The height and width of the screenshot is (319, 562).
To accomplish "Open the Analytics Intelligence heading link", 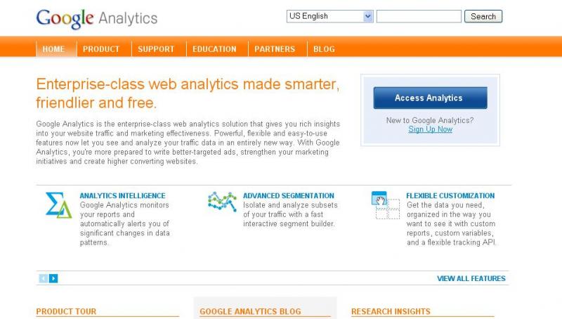I will tap(122, 196).
